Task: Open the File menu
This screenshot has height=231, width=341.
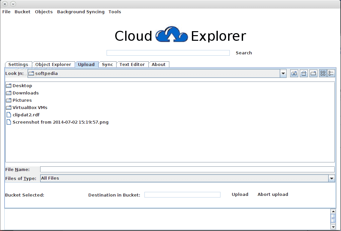Action: [6, 12]
